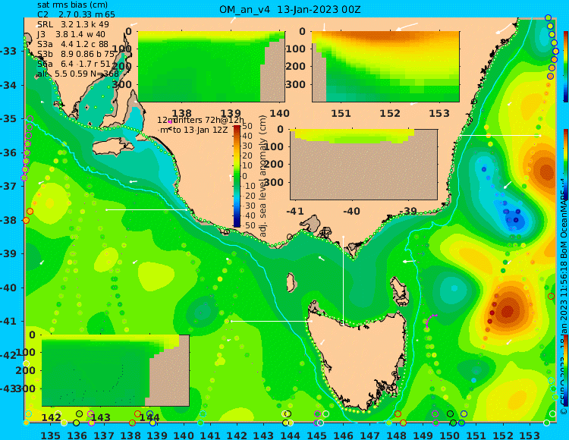This screenshot has width=569, height=440.
Task: Click the central sea level anomaly colour bar
Action: pos(237,176)
